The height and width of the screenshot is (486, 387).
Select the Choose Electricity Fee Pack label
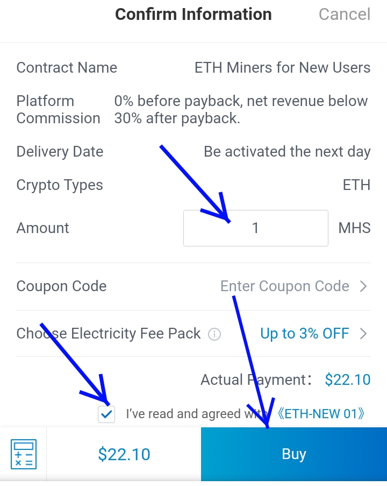(x=109, y=334)
